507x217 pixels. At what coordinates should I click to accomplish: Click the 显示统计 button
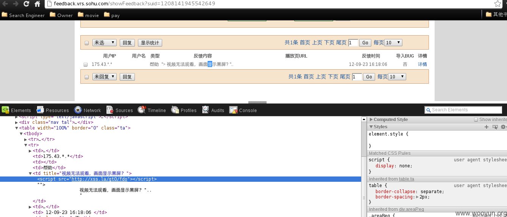tap(150, 43)
